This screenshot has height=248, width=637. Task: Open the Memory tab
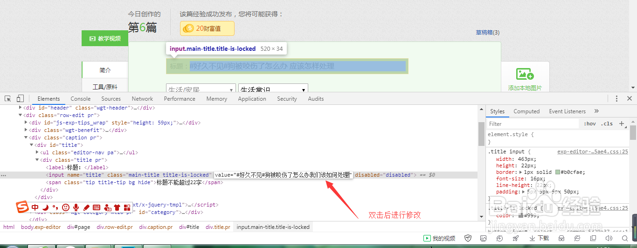pyautogui.click(x=217, y=99)
